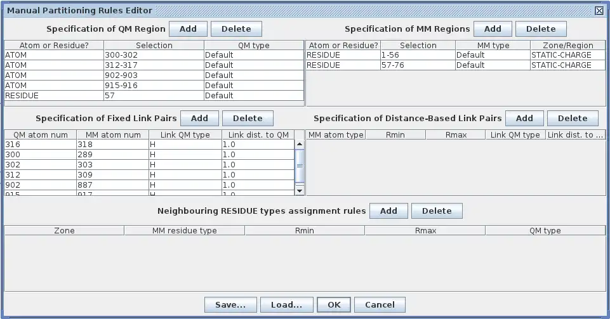Viewport: 610px width, 319px height.
Task: Add an MM Regions specification
Action: [493, 29]
